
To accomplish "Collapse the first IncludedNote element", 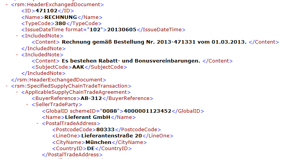I will (17, 36).
